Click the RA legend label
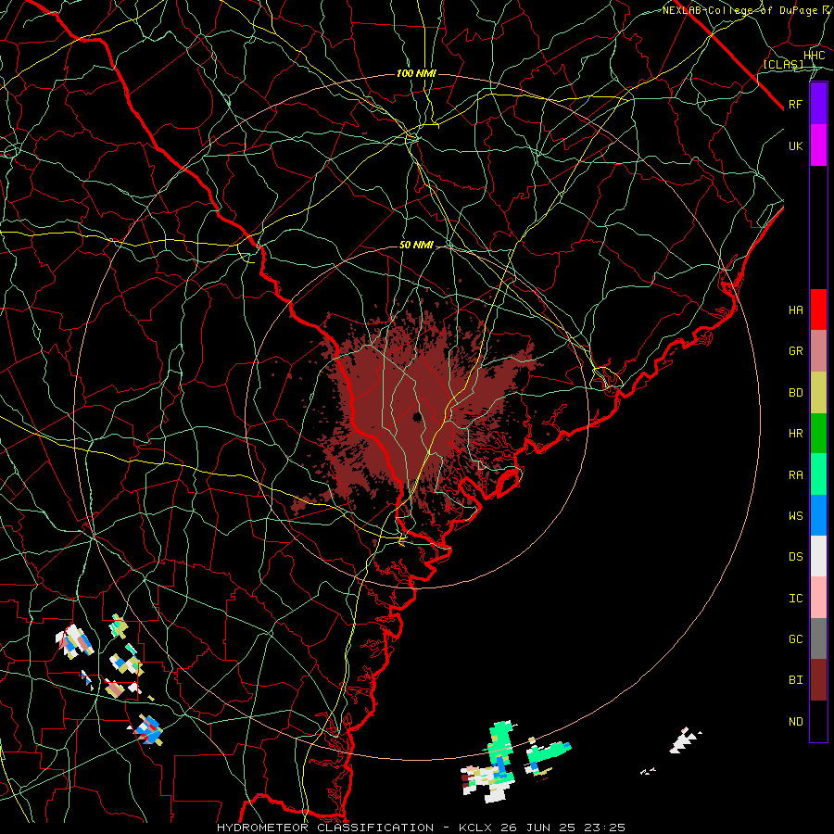 [795, 475]
